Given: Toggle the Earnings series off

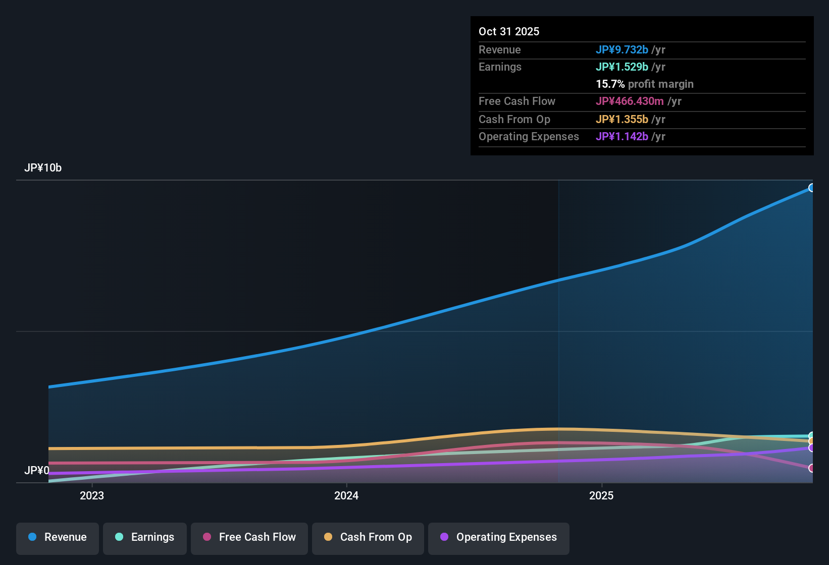Looking at the screenshot, I should point(144,537).
